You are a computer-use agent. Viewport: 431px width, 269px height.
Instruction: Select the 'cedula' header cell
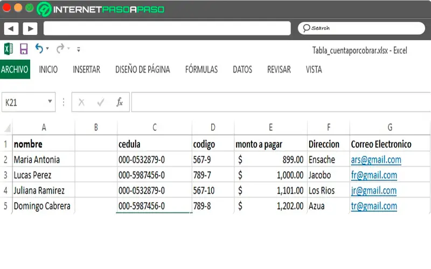[x=155, y=144]
